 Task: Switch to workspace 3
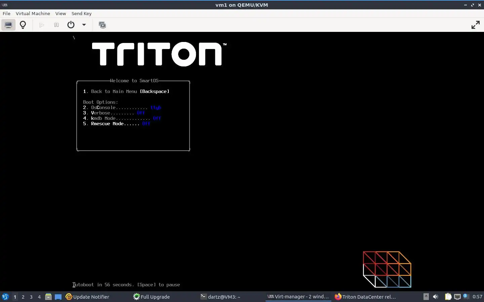coord(31,297)
